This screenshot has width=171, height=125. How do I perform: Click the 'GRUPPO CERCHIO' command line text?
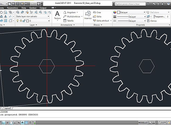pos(28,115)
